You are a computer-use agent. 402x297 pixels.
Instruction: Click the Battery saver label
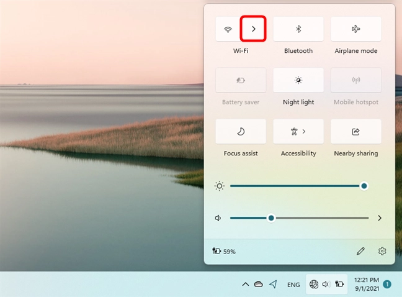click(x=241, y=102)
